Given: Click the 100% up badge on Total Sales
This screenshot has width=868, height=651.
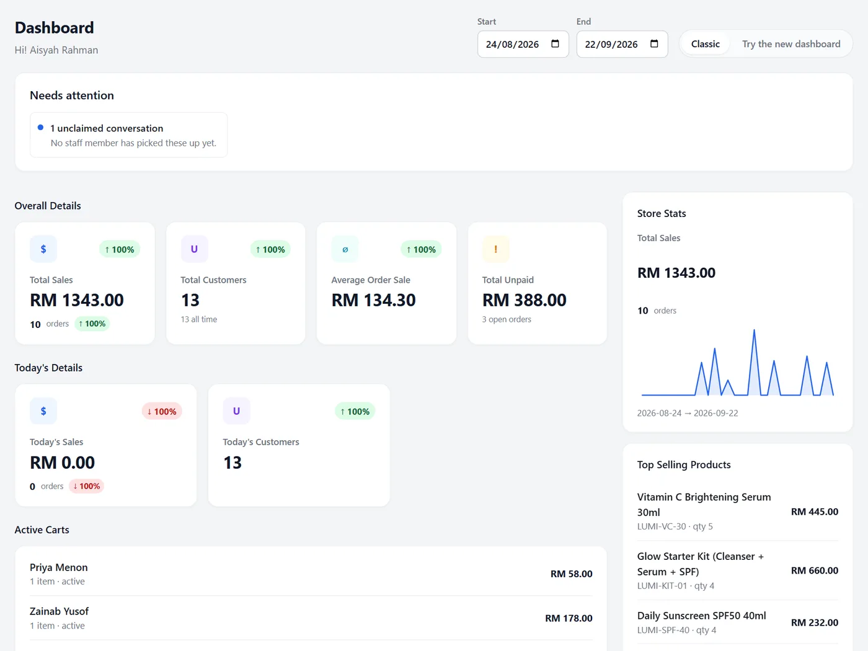Looking at the screenshot, I should point(120,249).
